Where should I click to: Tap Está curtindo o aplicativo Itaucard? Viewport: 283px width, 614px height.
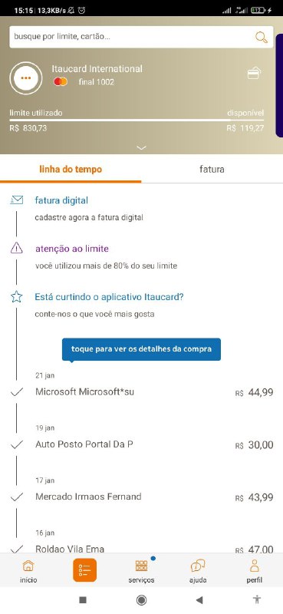[x=109, y=297]
